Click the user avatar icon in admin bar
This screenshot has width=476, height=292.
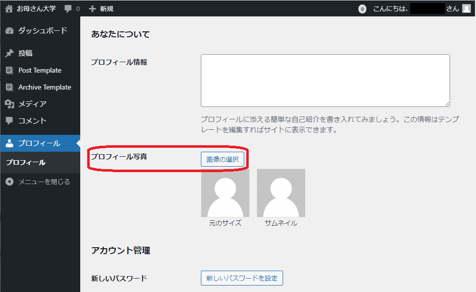[467, 8]
